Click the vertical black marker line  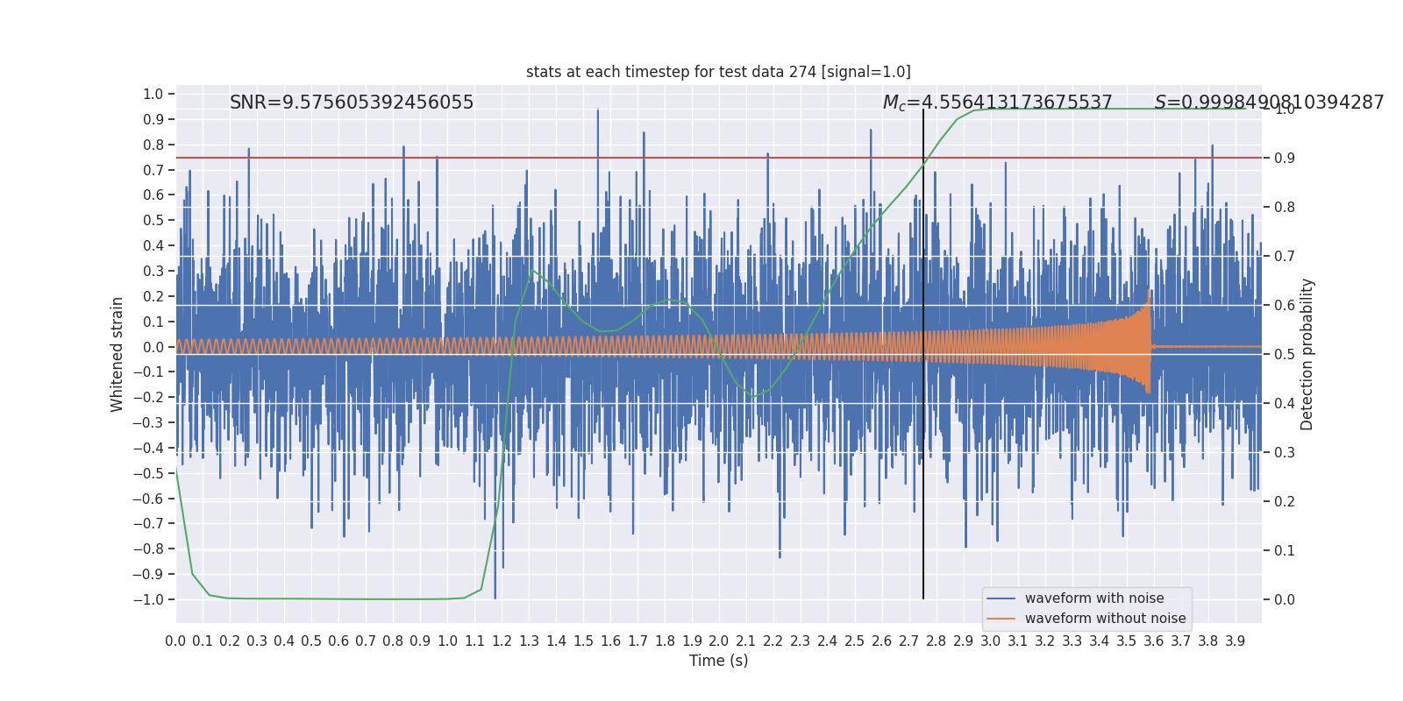click(x=923, y=354)
